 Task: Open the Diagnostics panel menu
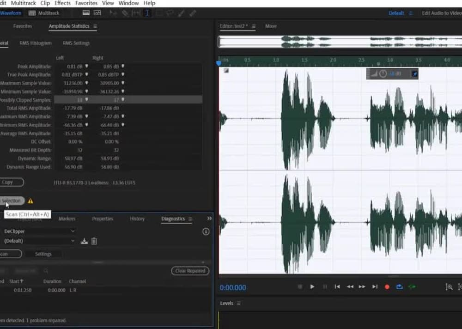click(x=190, y=219)
